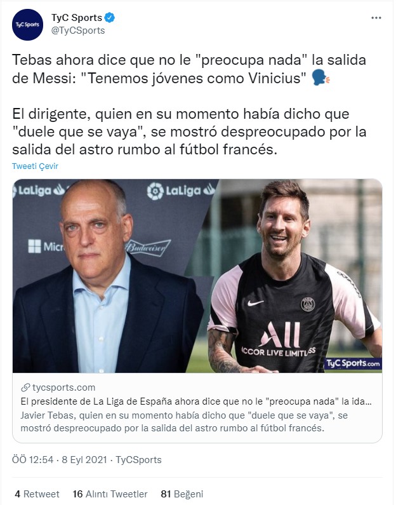The image size is (396, 505).
Task: View the 81 Beğeni likes list
Action: tap(182, 494)
